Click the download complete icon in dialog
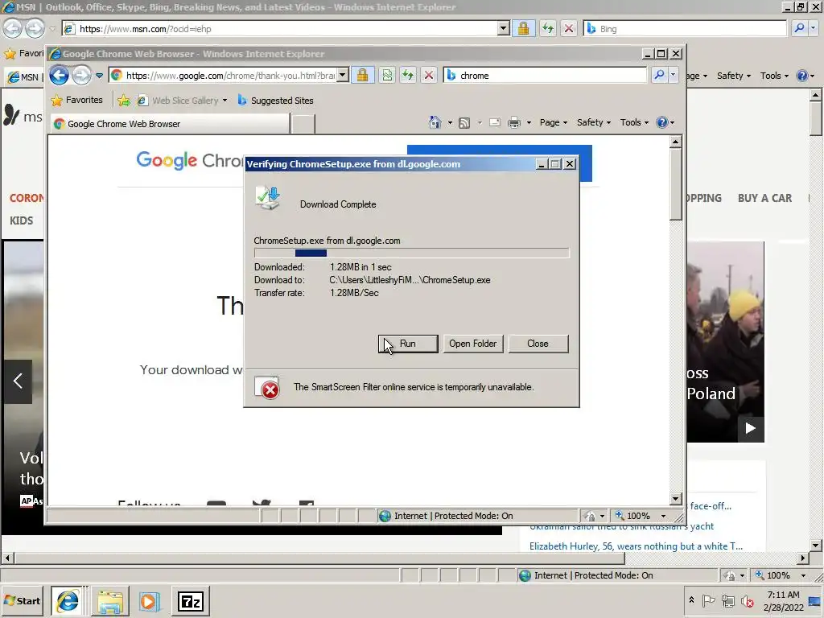The height and width of the screenshot is (618, 824). [268, 199]
